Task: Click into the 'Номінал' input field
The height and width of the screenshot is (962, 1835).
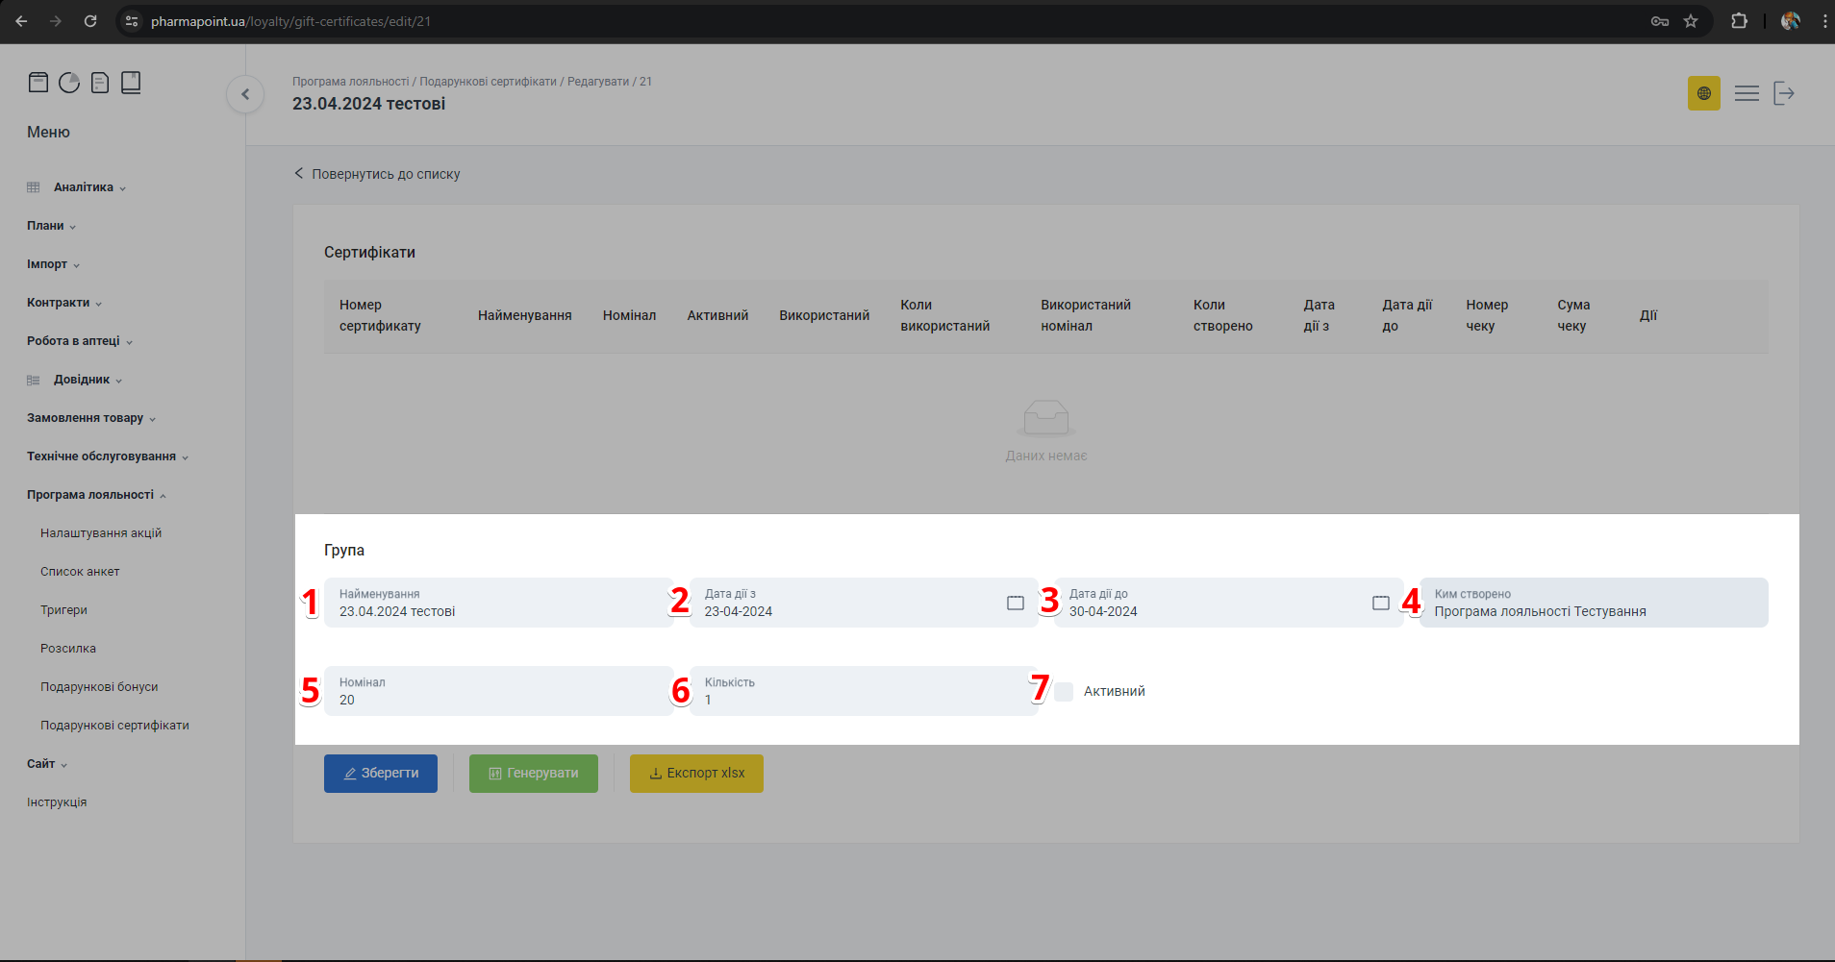Action: tap(498, 700)
